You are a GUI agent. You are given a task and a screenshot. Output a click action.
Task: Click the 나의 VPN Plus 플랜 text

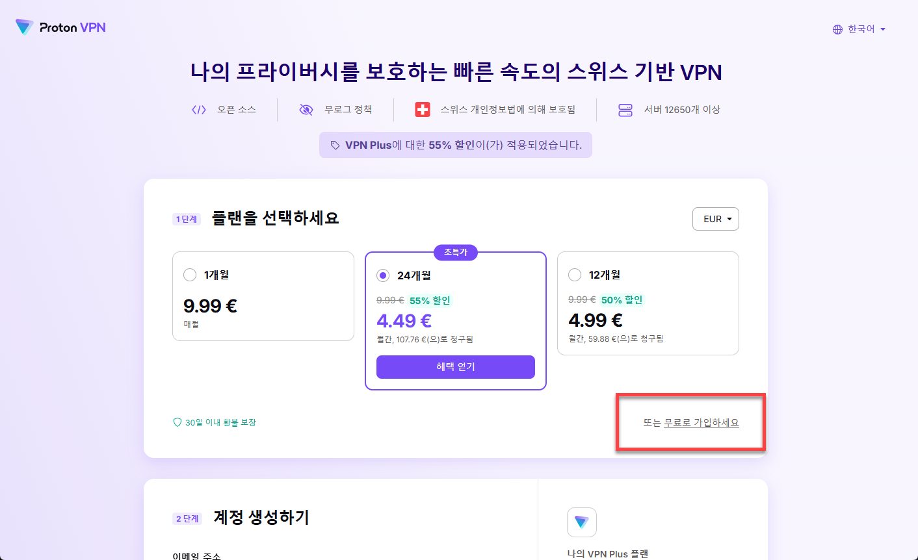click(608, 554)
